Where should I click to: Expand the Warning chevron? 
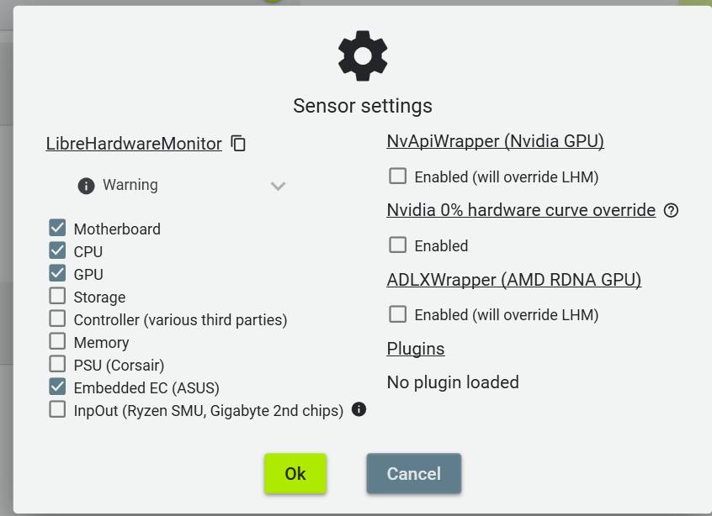(x=278, y=186)
